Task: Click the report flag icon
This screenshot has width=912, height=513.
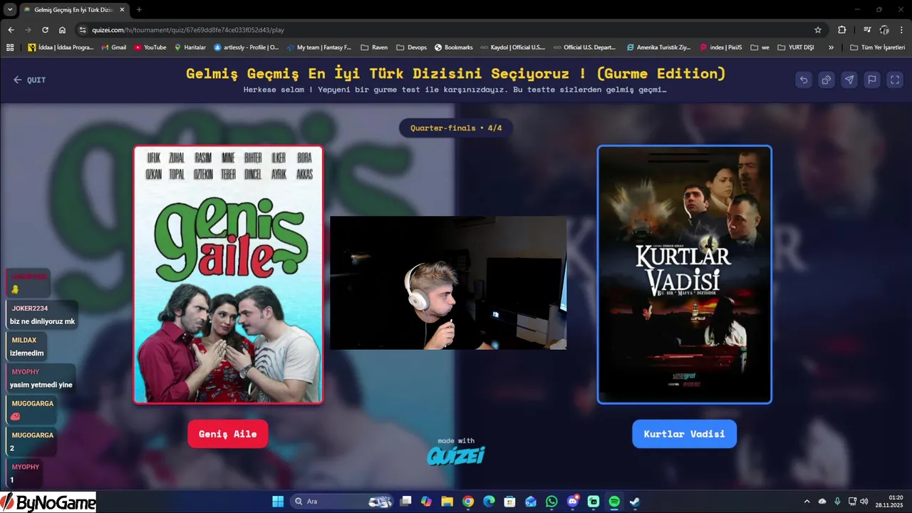Action: [x=872, y=80]
